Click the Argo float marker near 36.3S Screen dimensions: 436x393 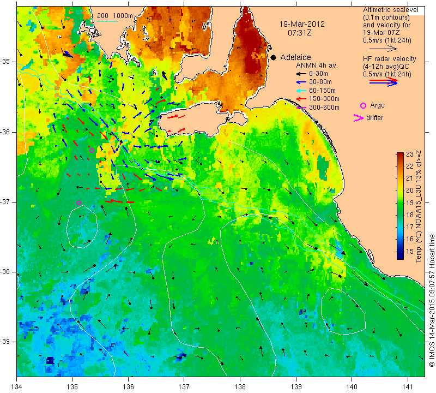point(92,151)
